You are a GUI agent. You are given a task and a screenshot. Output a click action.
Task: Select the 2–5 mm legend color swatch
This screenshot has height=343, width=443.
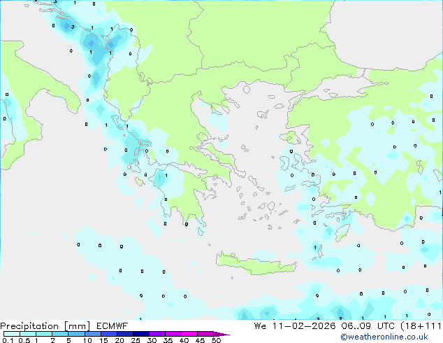pos(60,334)
